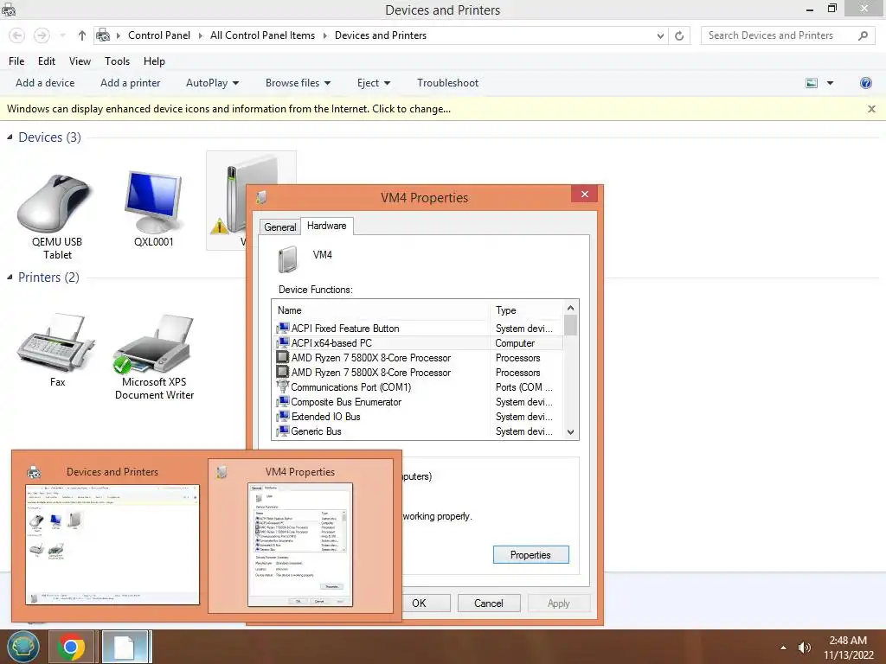Screen dimensions: 886x664
Task: Click the Back navigation arrow
Action: (17, 35)
